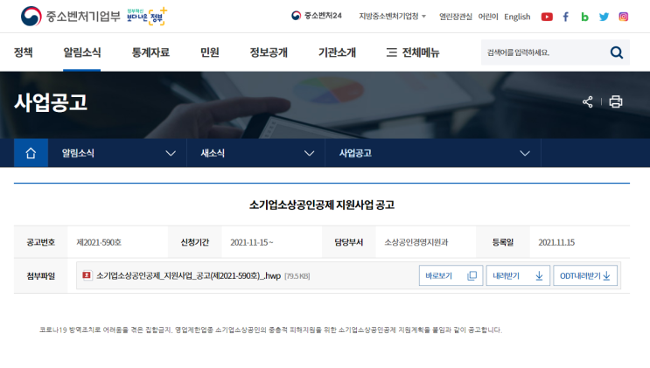Open the 정보공개 menu

click(x=269, y=52)
